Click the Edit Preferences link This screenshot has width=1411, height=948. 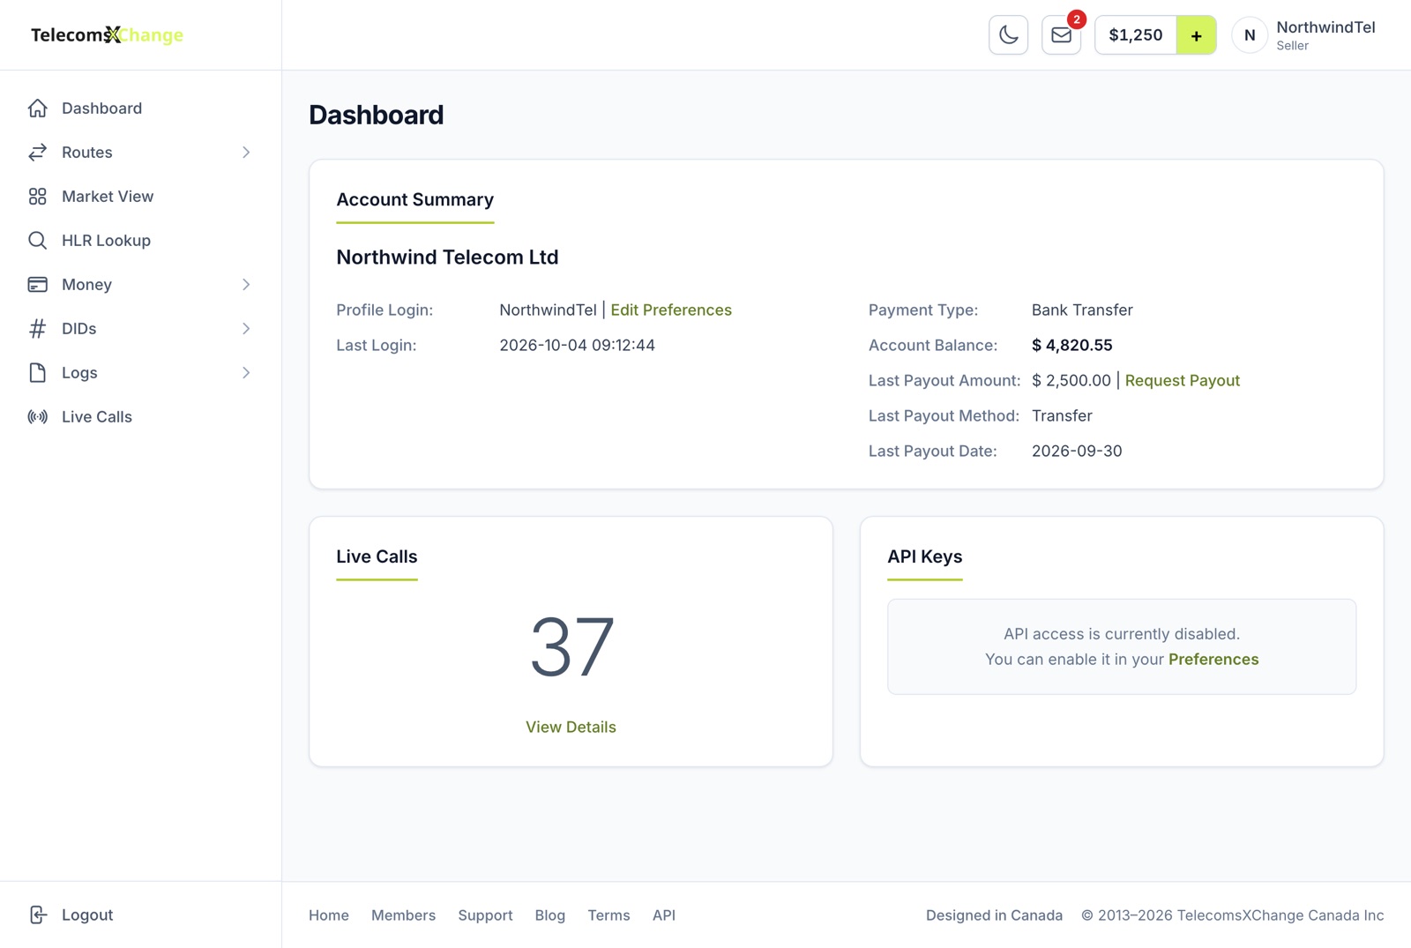[671, 310]
